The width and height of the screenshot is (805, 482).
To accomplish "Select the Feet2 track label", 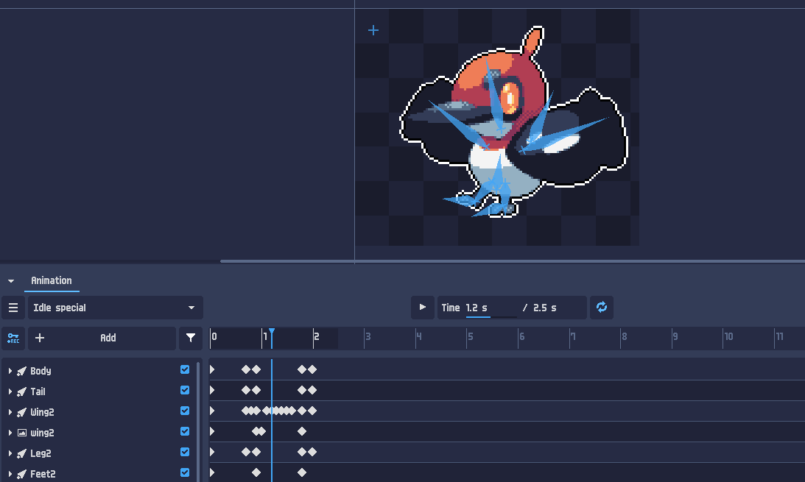I will coord(43,474).
